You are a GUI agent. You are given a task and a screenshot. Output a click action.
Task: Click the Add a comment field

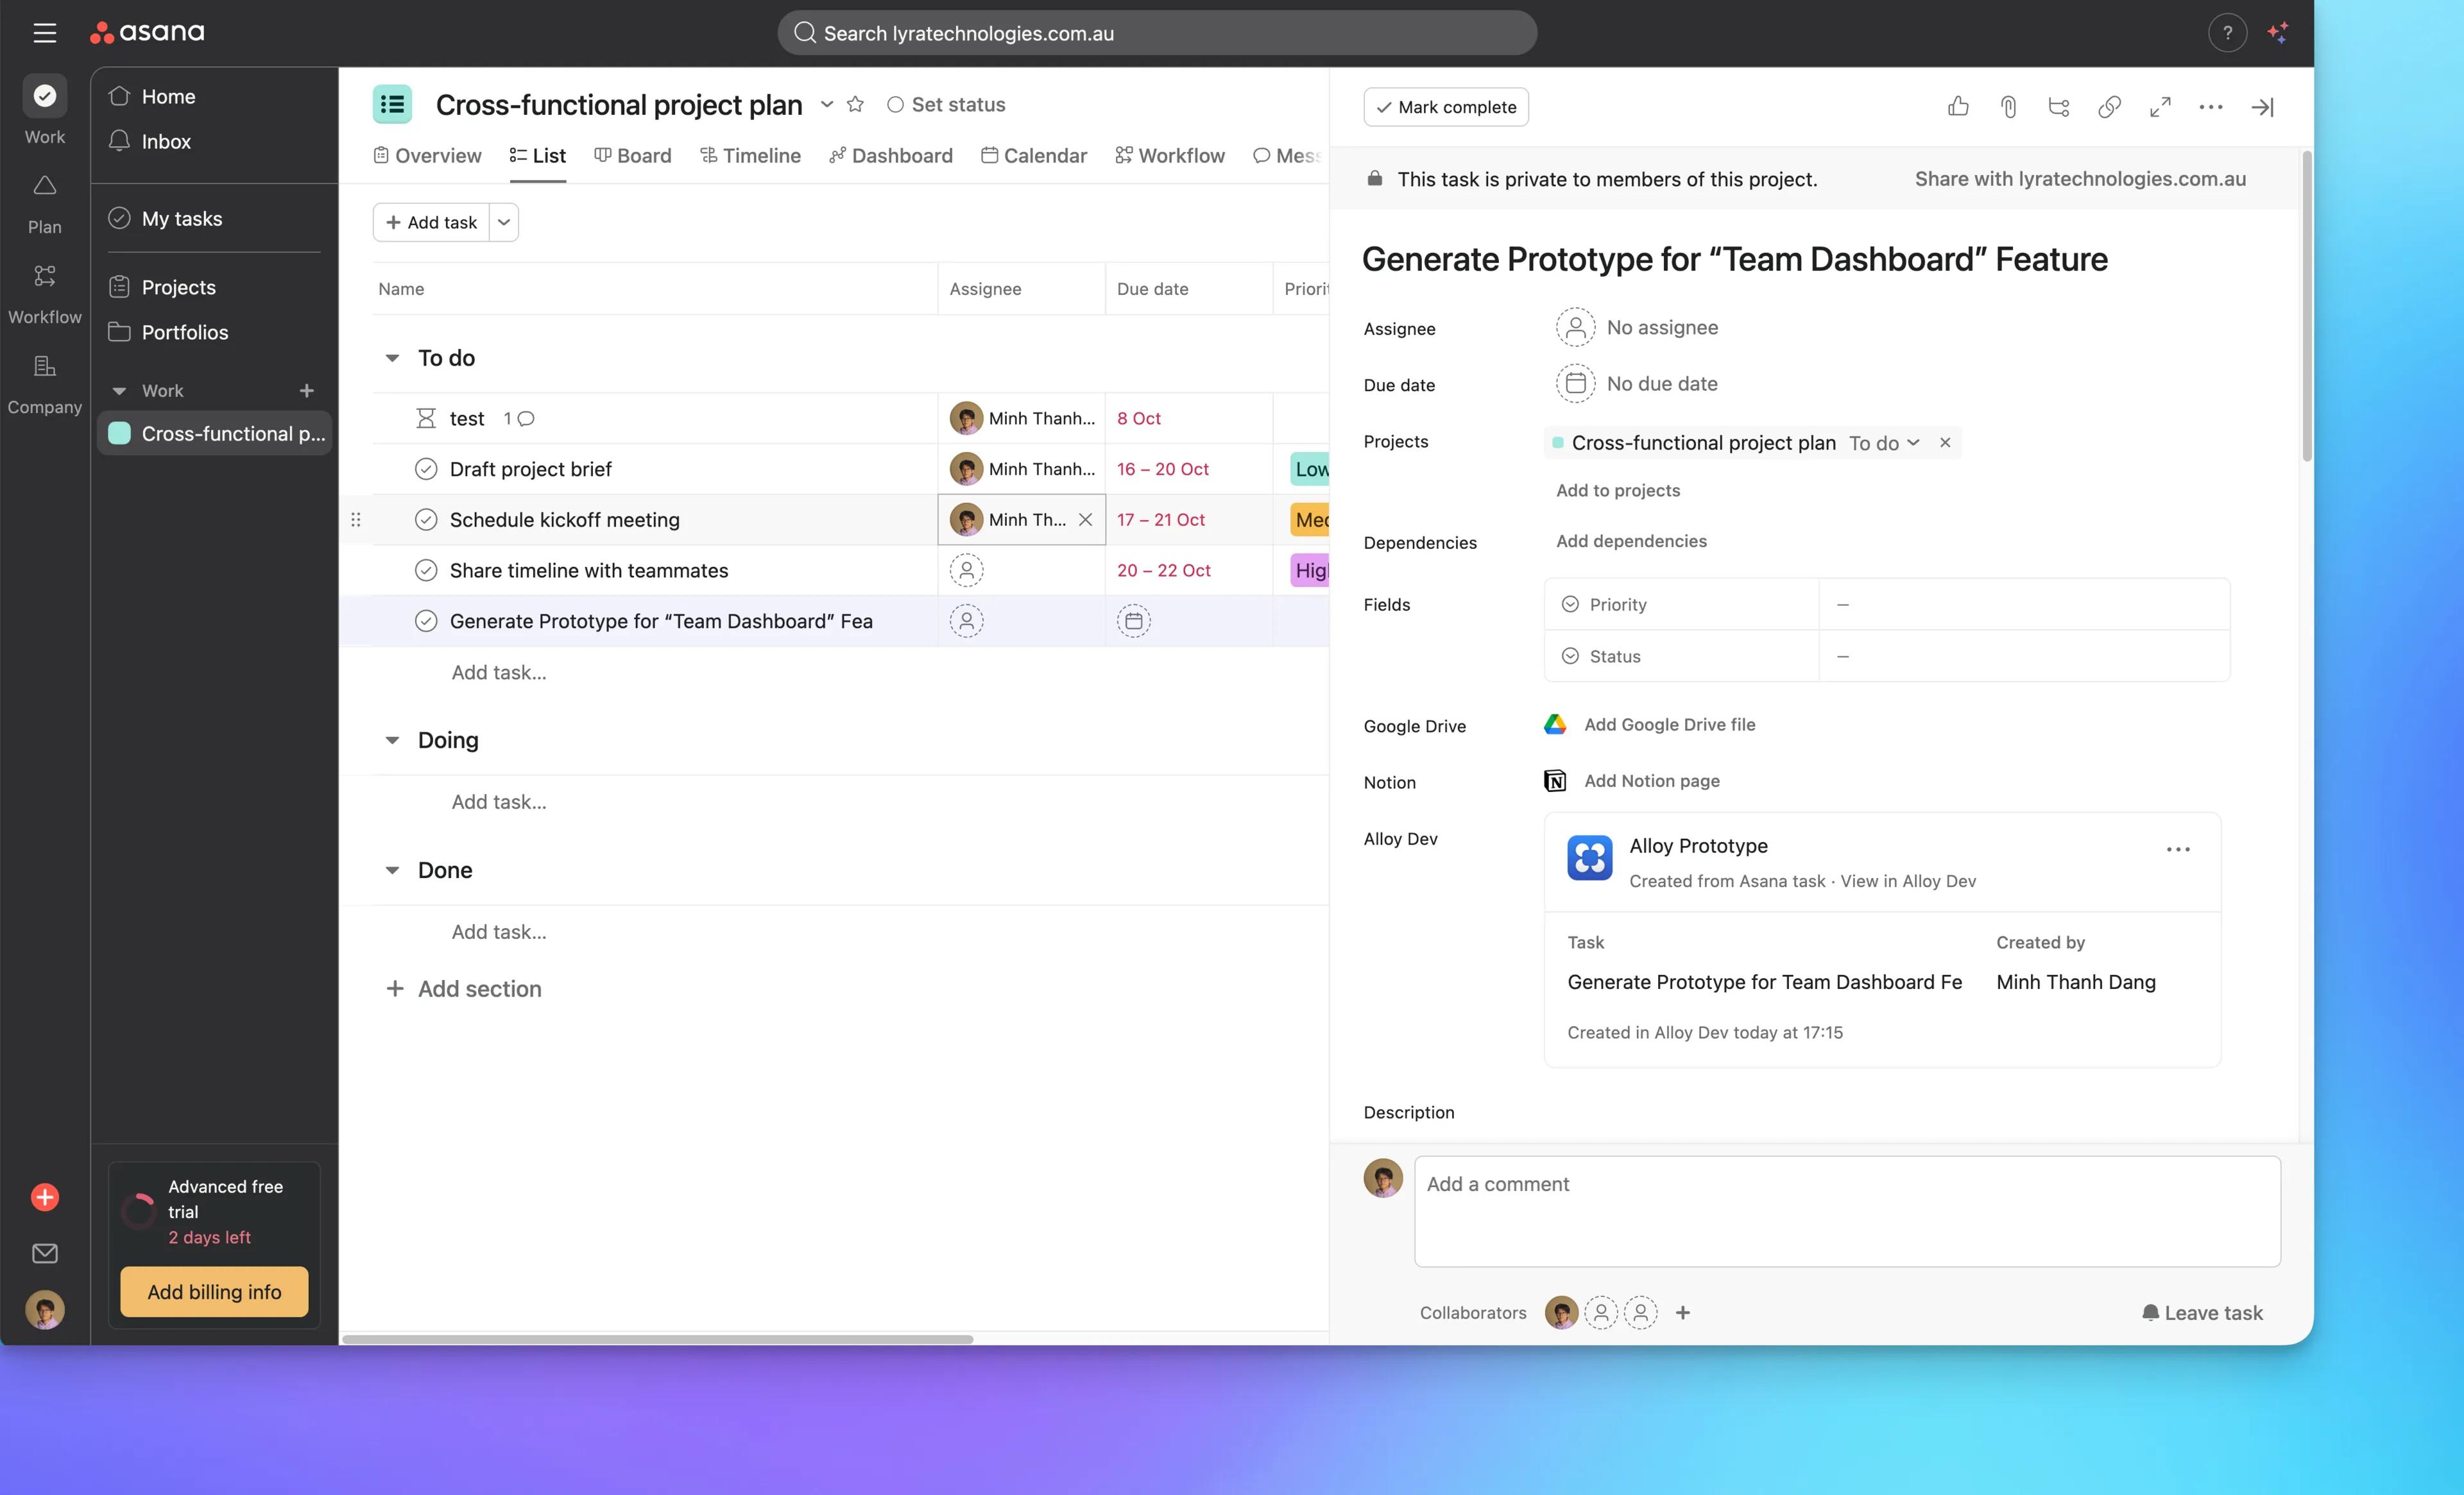click(1846, 1210)
